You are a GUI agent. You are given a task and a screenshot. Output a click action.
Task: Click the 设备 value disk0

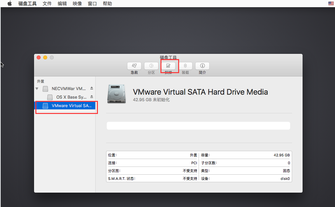coord(285,179)
